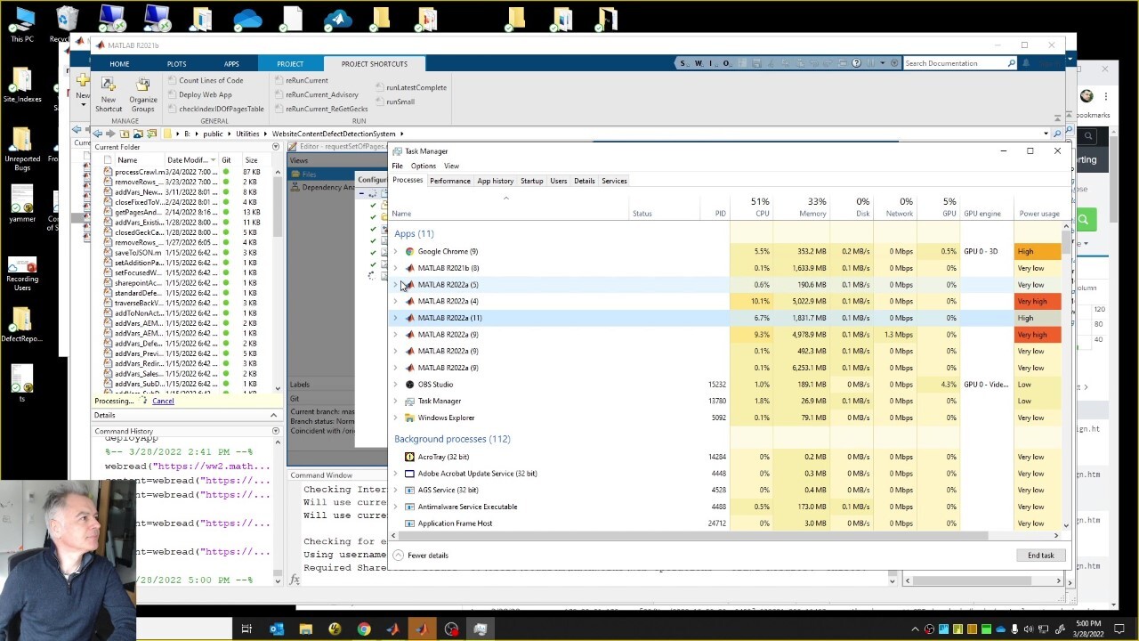The width and height of the screenshot is (1139, 641).
Task: Click the Cancel link beside Processing
Action: [x=163, y=401]
